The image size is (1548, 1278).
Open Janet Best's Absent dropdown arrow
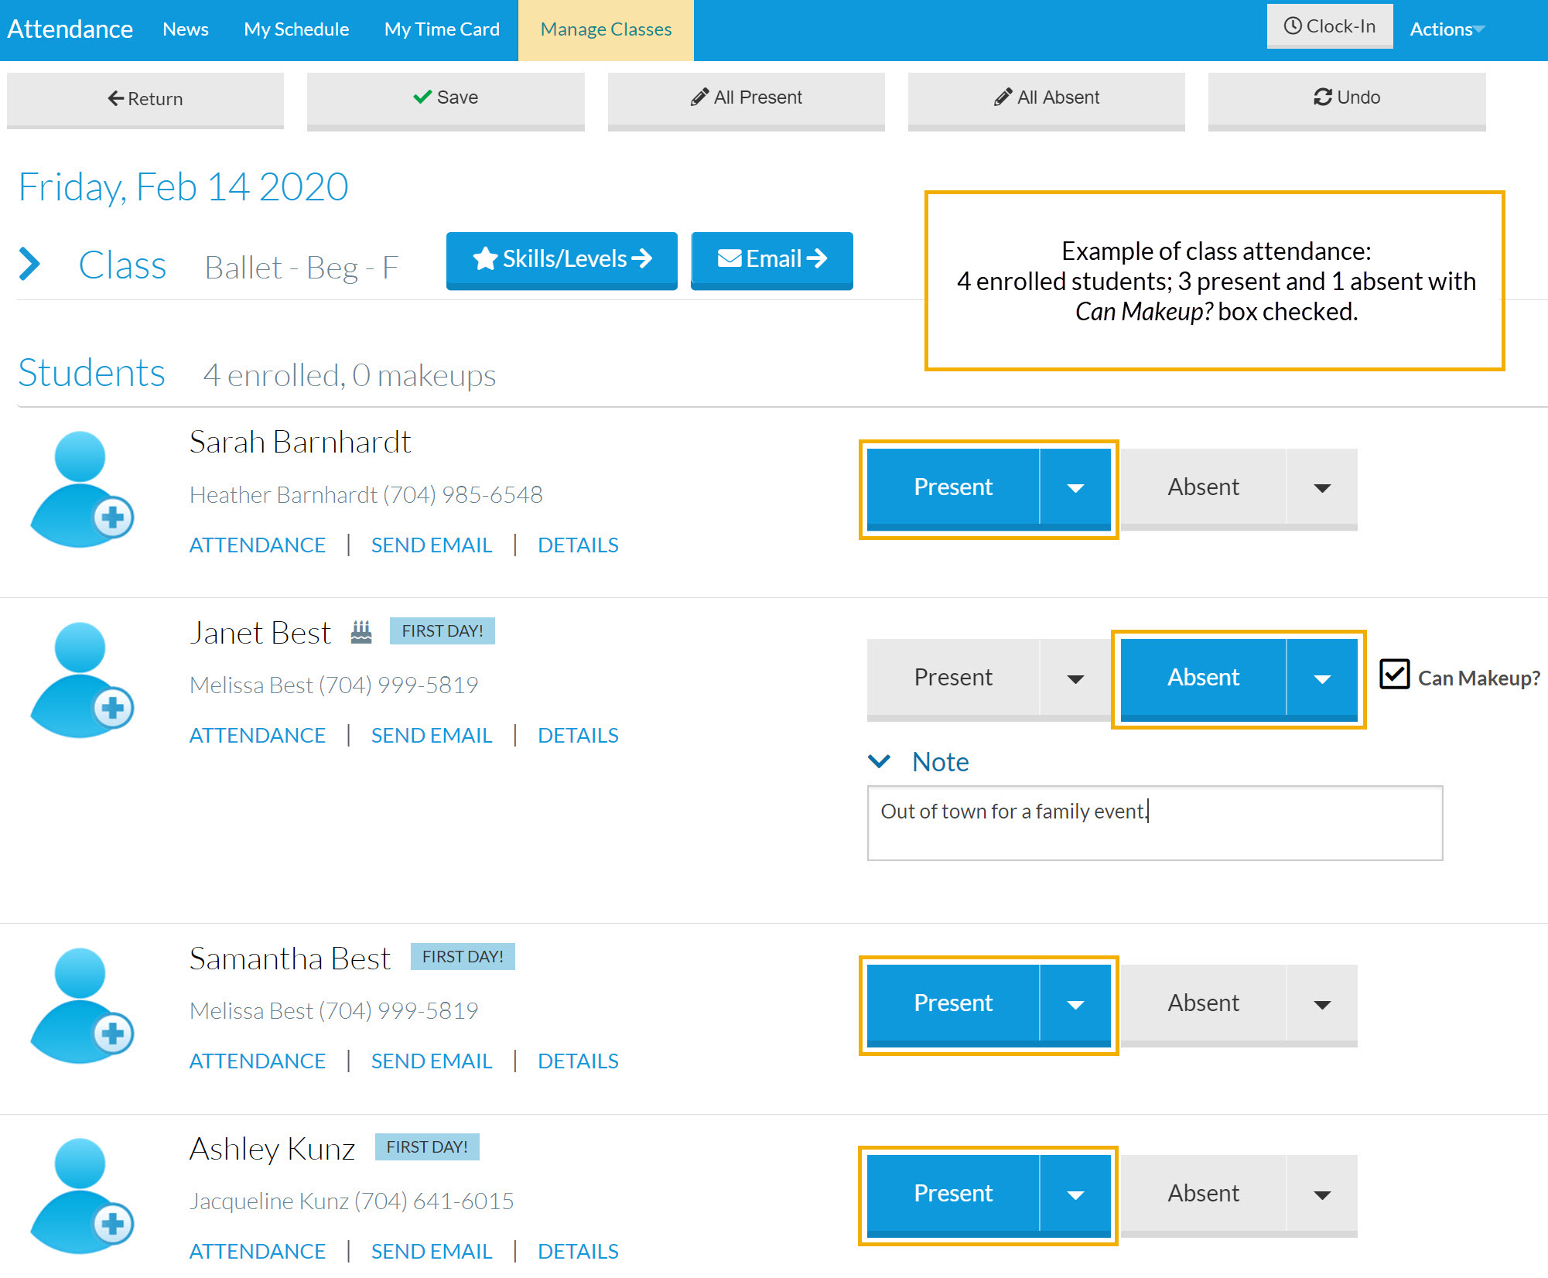coord(1321,679)
